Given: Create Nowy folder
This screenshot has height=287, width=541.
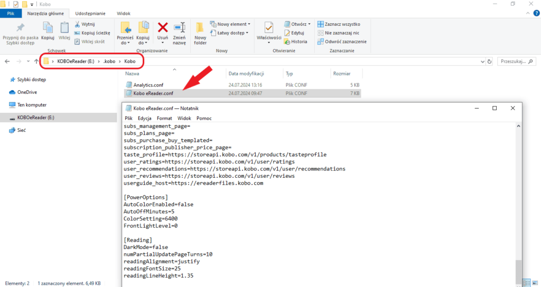Looking at the screenshot, I should pyautogui.click(x=200, y=33).
